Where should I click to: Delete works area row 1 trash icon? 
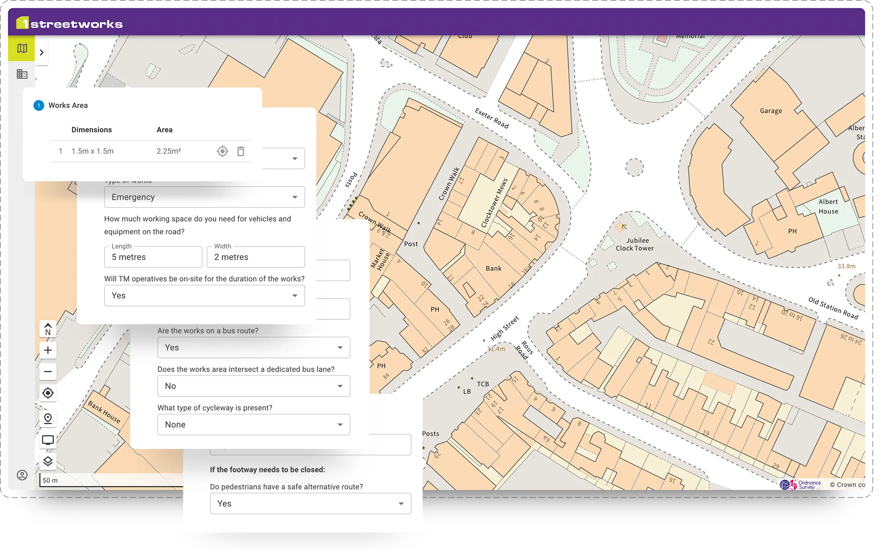click(x=241, y=151)
